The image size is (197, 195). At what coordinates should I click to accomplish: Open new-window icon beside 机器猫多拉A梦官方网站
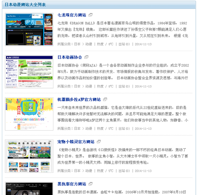click(x=105, y=100)
